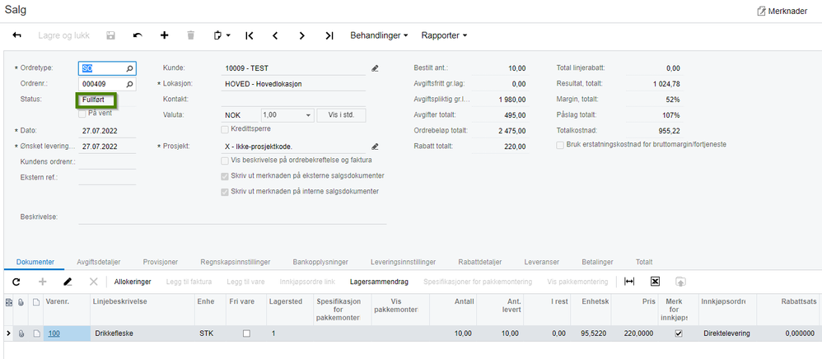The height and width of the screenshot is (359, 822).
Task: Open item number 100 link
Action: (53, 333)
